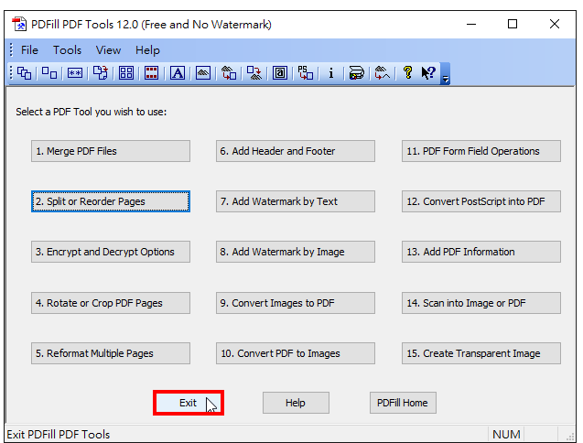This screenshot has width=583, height=443.
Task: Click the red Header and Footer toolbar icon
Action: coord(151,73)
